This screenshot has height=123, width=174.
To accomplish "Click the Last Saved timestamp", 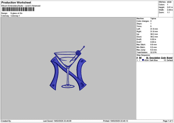I will [57, 121].
